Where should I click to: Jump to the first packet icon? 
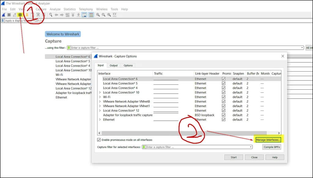click(x=73, y=15)
